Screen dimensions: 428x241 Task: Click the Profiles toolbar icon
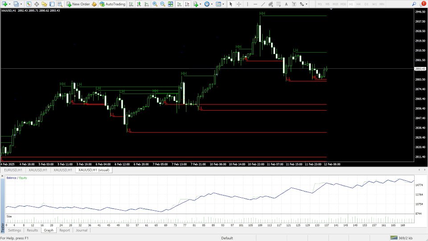point(16,4)
